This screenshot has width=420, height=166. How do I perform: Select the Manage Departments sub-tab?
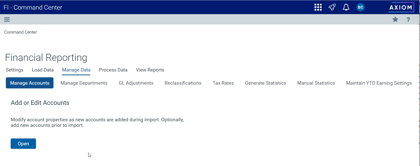[x=84, y=83]
